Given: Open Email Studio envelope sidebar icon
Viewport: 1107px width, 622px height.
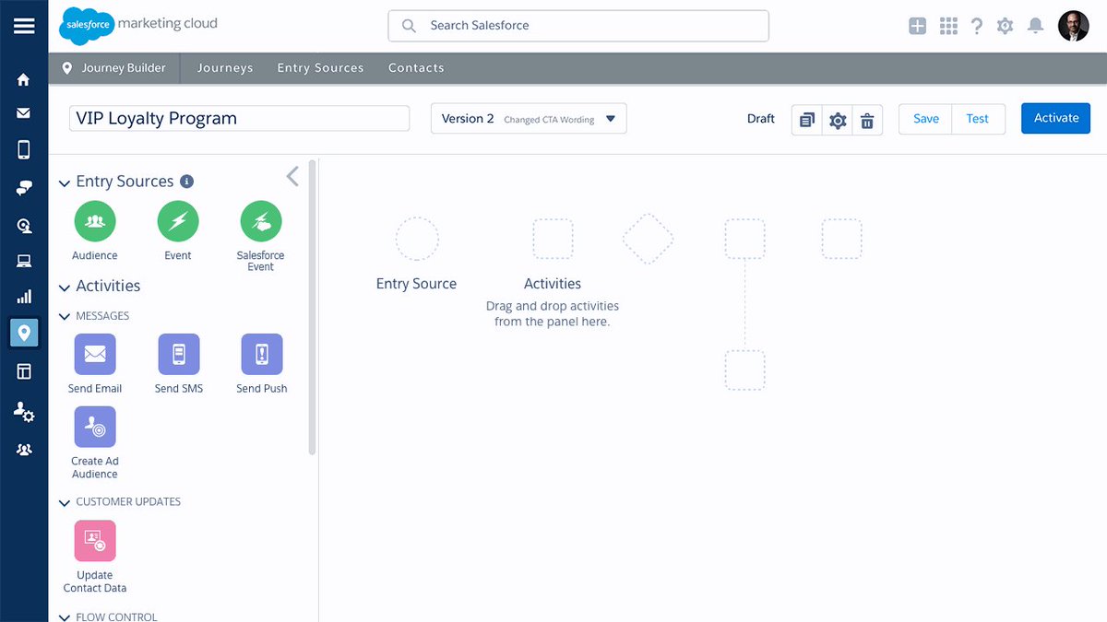Looking at the screenshot, I should (x=24, y=113).
